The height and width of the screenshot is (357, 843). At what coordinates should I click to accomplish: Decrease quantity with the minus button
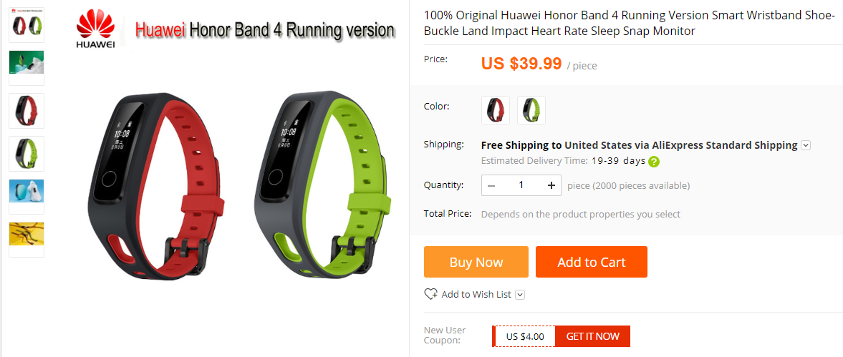pos(491,185)
